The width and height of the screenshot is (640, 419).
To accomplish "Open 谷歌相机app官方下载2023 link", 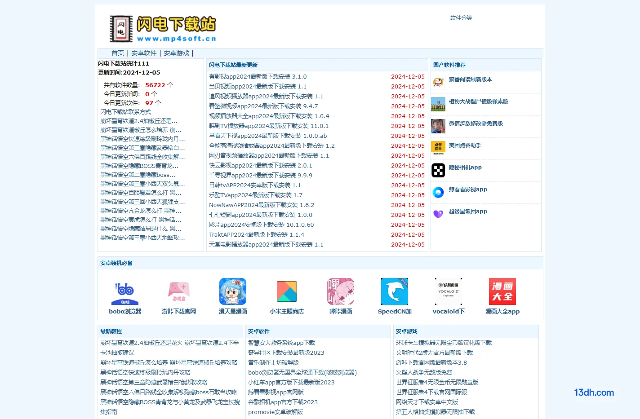I will coord(283,402).
